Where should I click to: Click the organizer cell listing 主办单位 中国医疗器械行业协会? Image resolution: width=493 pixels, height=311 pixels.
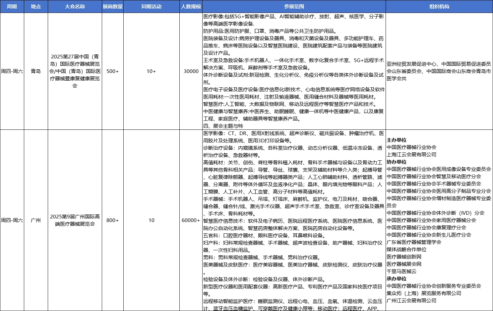(x=439, y=220)
